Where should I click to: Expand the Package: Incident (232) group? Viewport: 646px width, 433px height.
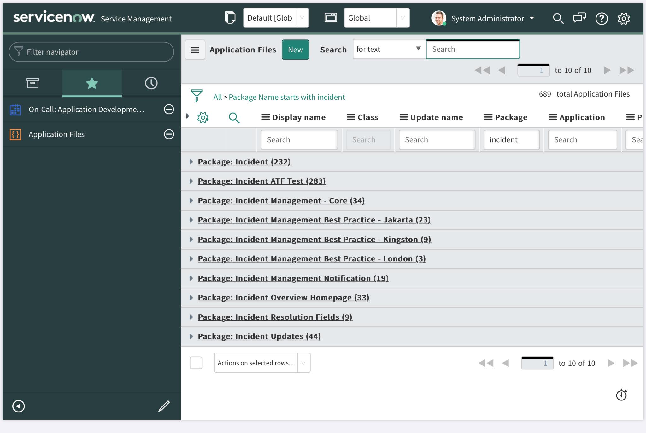coord(191,162)
